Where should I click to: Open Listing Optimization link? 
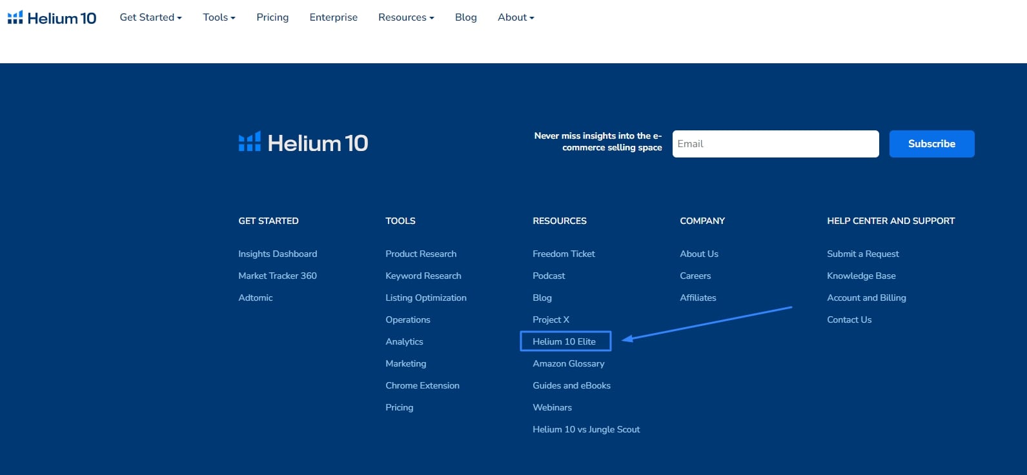click(x=426, y=298)
